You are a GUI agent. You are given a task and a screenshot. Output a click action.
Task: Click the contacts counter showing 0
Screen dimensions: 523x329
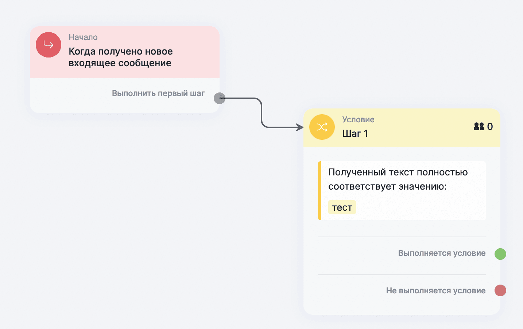tap(490, 127)
